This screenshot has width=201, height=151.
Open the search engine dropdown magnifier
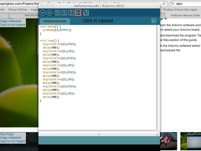[173, 4]
